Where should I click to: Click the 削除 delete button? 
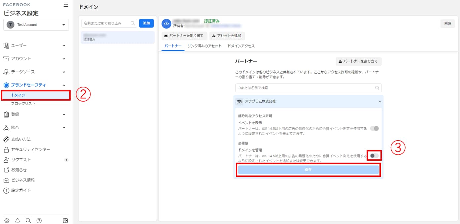447,23
